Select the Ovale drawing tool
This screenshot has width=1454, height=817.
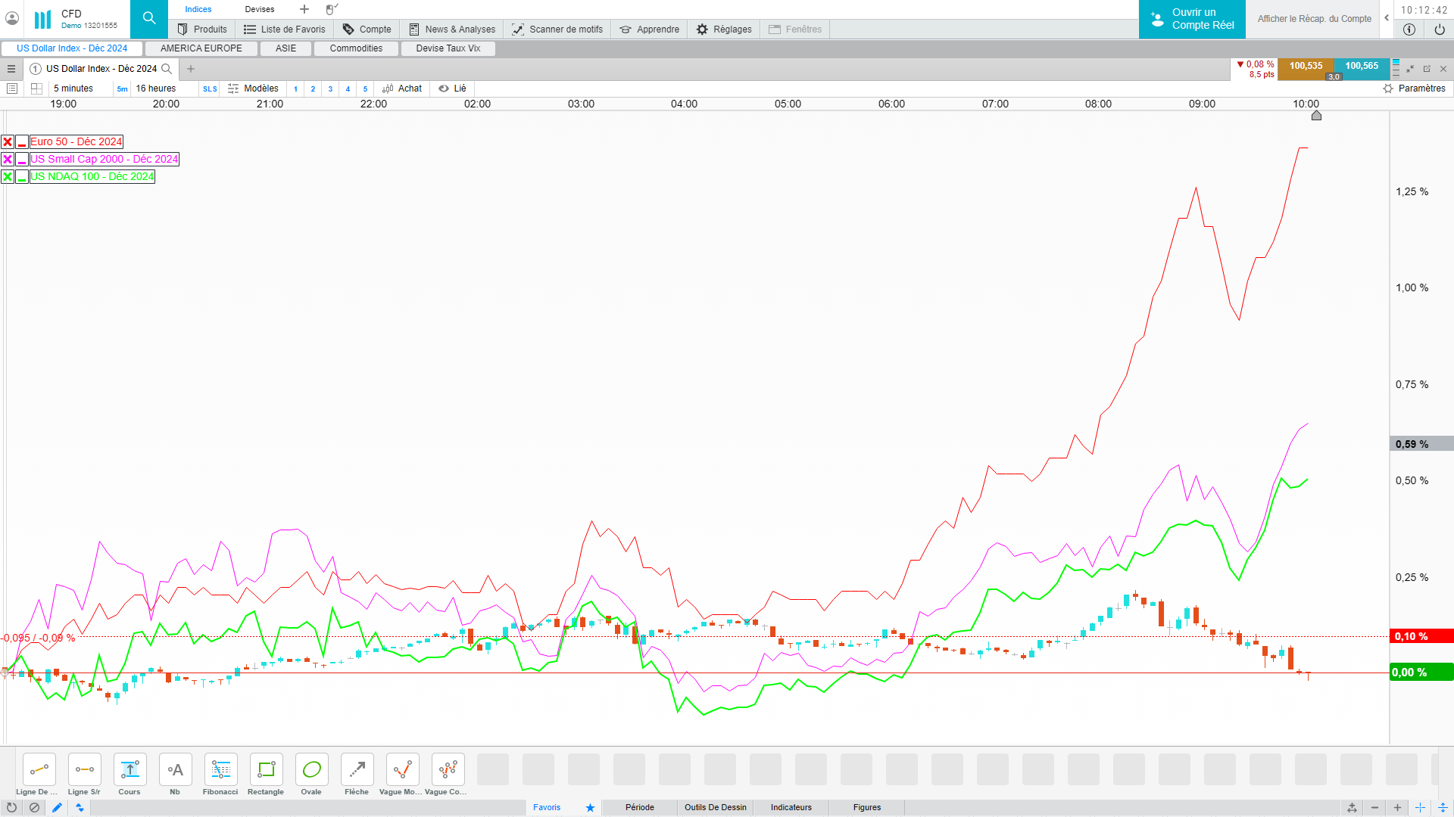tap(311, 770)
